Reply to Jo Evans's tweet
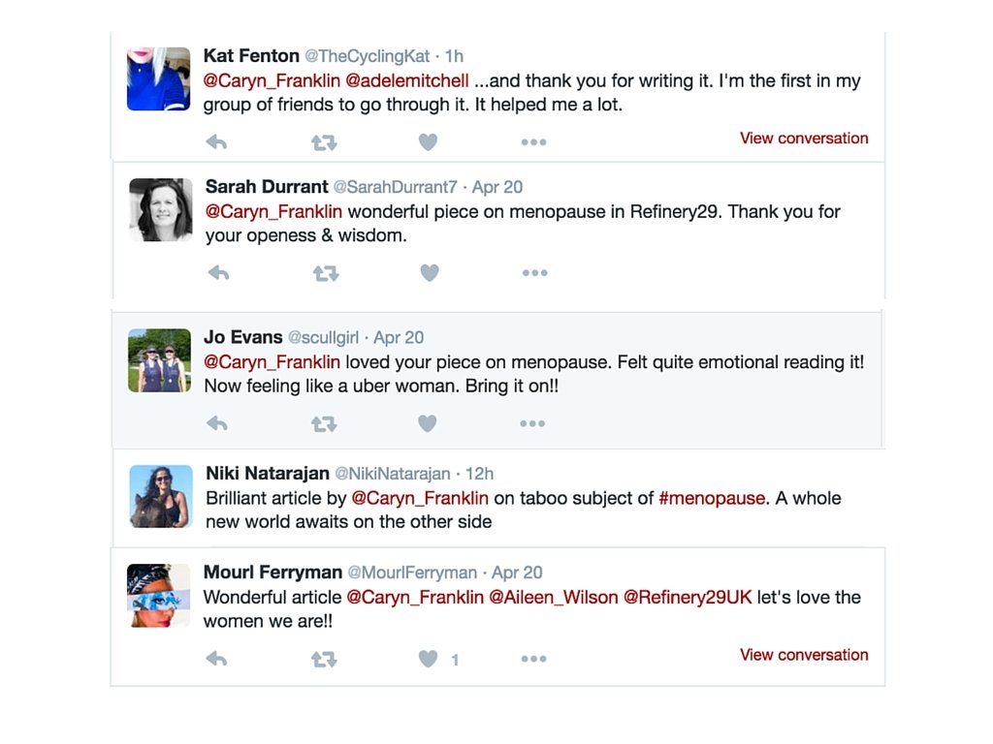 point(217,423)
